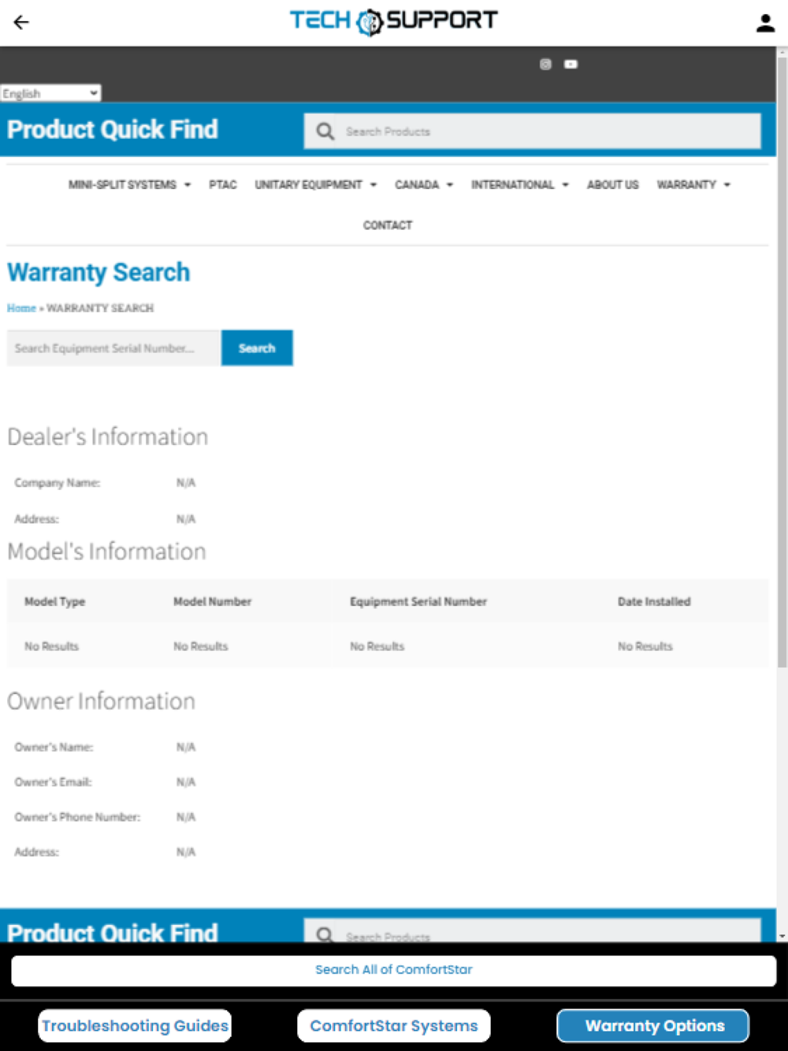This screenshot has width=788, height=1051.
Task: Select the Warranty Options tab
Action: point(653,1026)
